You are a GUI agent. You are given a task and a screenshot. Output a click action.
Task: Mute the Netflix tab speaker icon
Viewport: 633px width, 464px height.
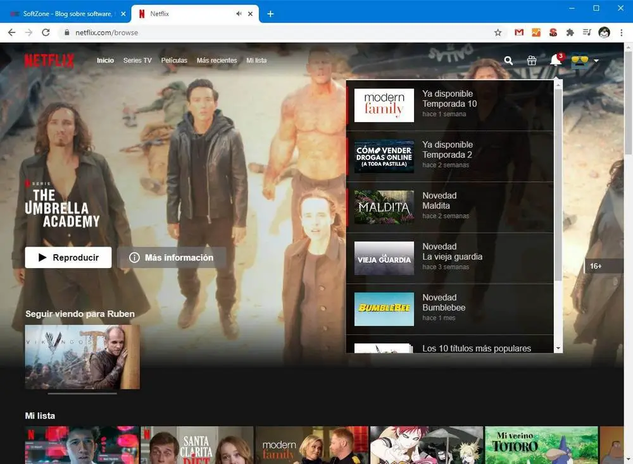pyautogui.click(x=239, y=14)
